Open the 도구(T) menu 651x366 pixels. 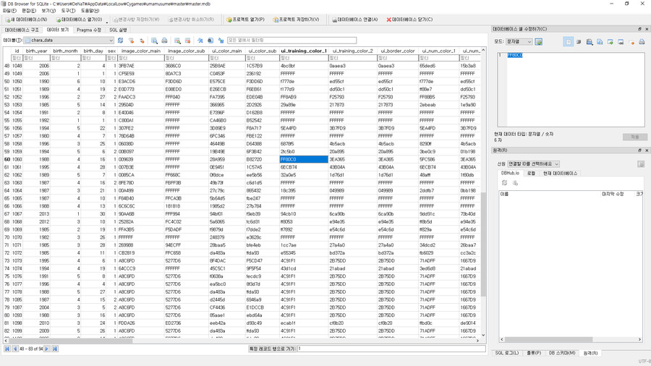[68, 11]
